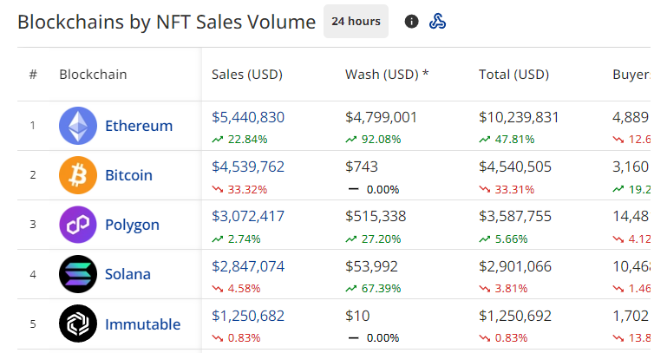Sort by the Sales (USD) column header
The width and height of the screenshot is (667, 353).
[x=247, y=75]
